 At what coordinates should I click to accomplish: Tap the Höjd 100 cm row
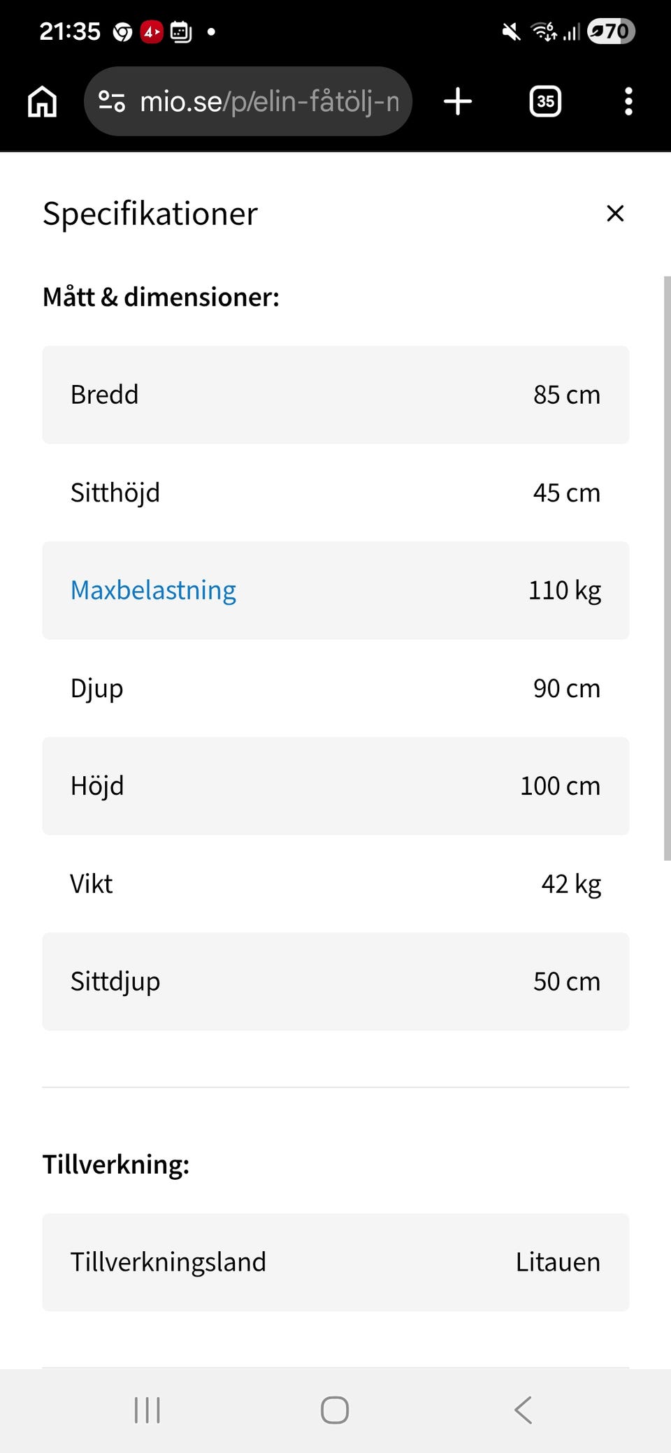coord(335,786)
